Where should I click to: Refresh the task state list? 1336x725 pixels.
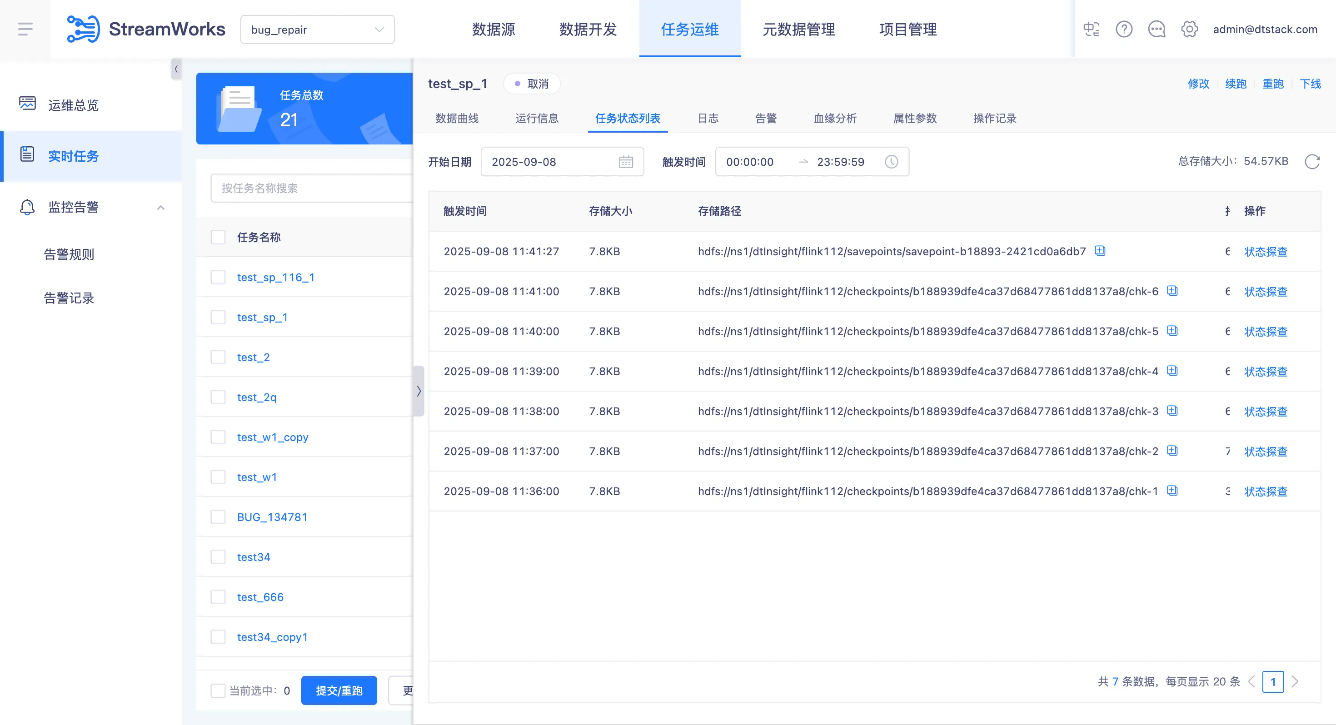coord(1311,162)
